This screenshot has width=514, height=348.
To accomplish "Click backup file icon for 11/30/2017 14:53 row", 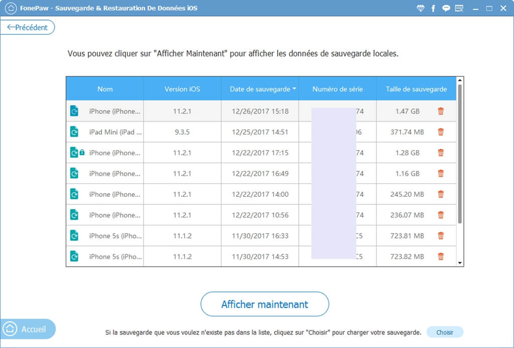I will tap(74, 256).
